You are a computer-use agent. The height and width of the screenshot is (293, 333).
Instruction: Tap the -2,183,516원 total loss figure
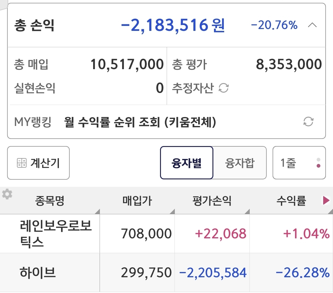point(173,25)
